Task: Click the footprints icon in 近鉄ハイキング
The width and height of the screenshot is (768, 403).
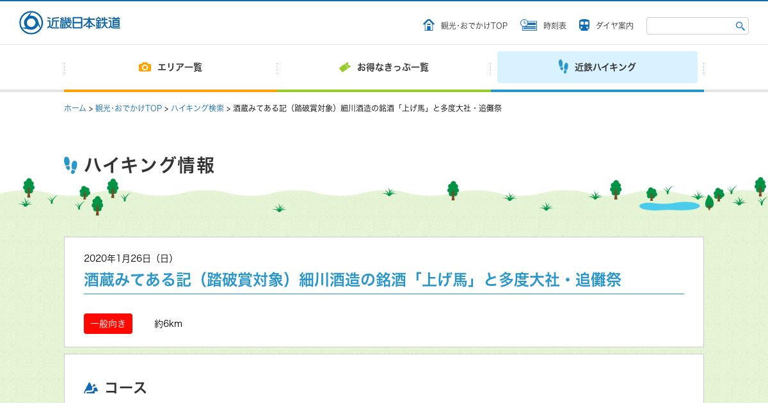Action: [563, 67]
